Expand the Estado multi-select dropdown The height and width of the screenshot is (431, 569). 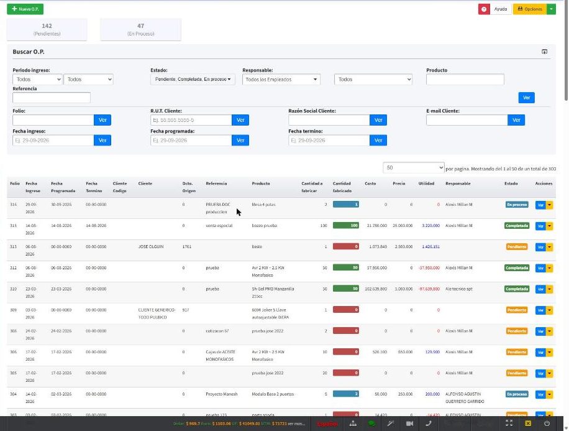[193, 79]
